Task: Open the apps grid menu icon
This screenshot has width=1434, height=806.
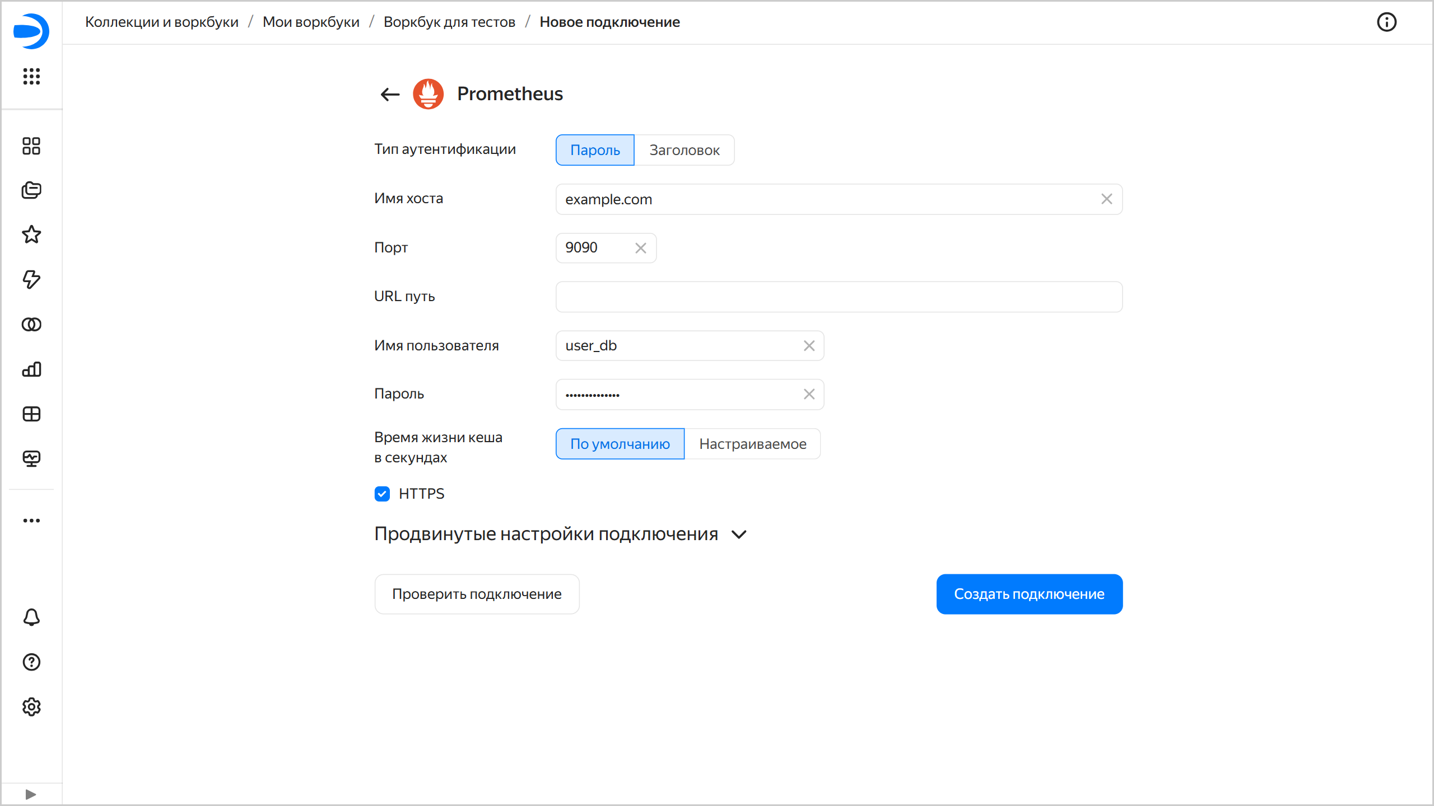Action: click(x=31, y=76)
